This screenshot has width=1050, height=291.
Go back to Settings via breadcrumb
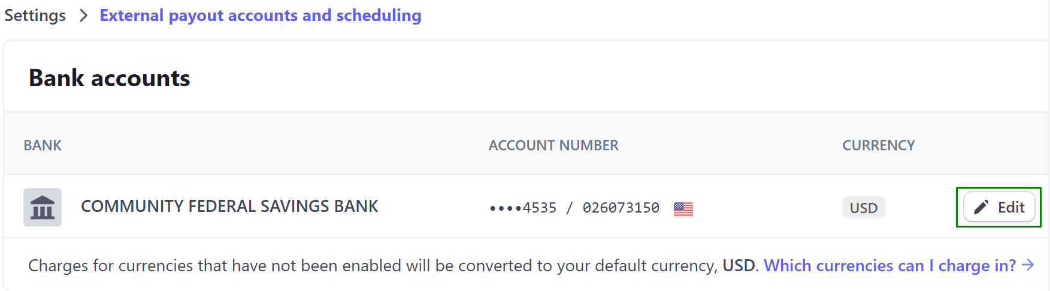(35, 16)
